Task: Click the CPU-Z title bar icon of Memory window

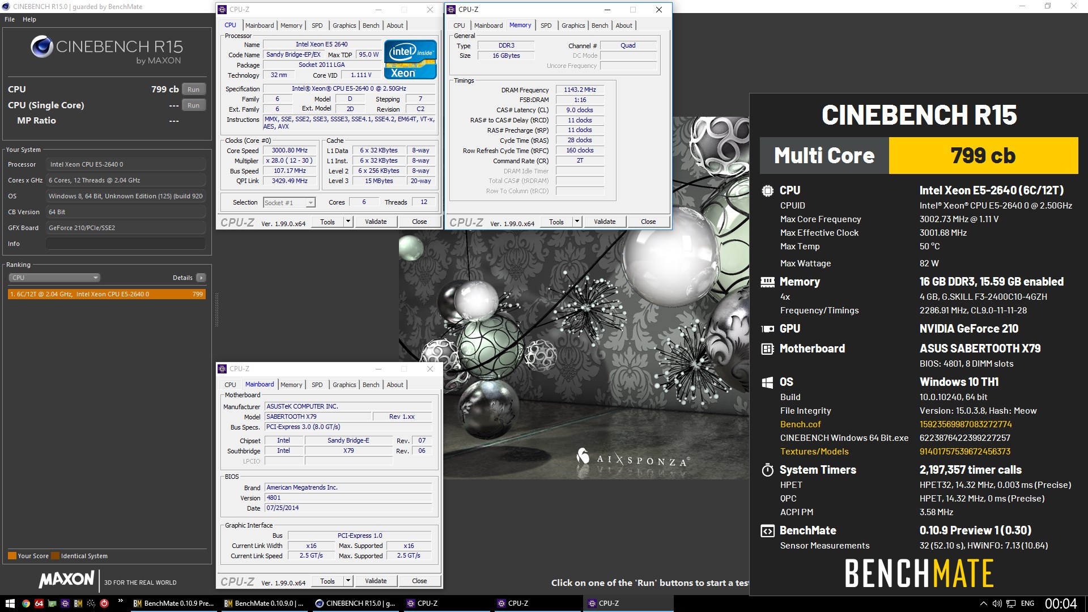Action: point(452,10)
